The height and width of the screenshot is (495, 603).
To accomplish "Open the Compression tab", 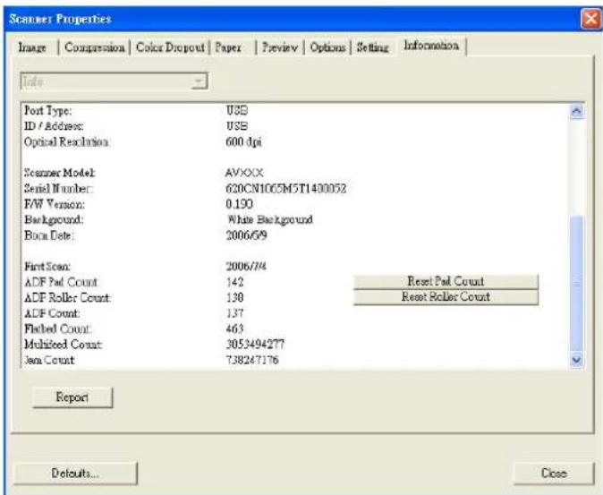I will tap(95, 47).
